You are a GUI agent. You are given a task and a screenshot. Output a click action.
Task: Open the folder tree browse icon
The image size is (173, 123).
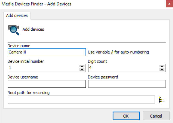(x=161, y=99)
